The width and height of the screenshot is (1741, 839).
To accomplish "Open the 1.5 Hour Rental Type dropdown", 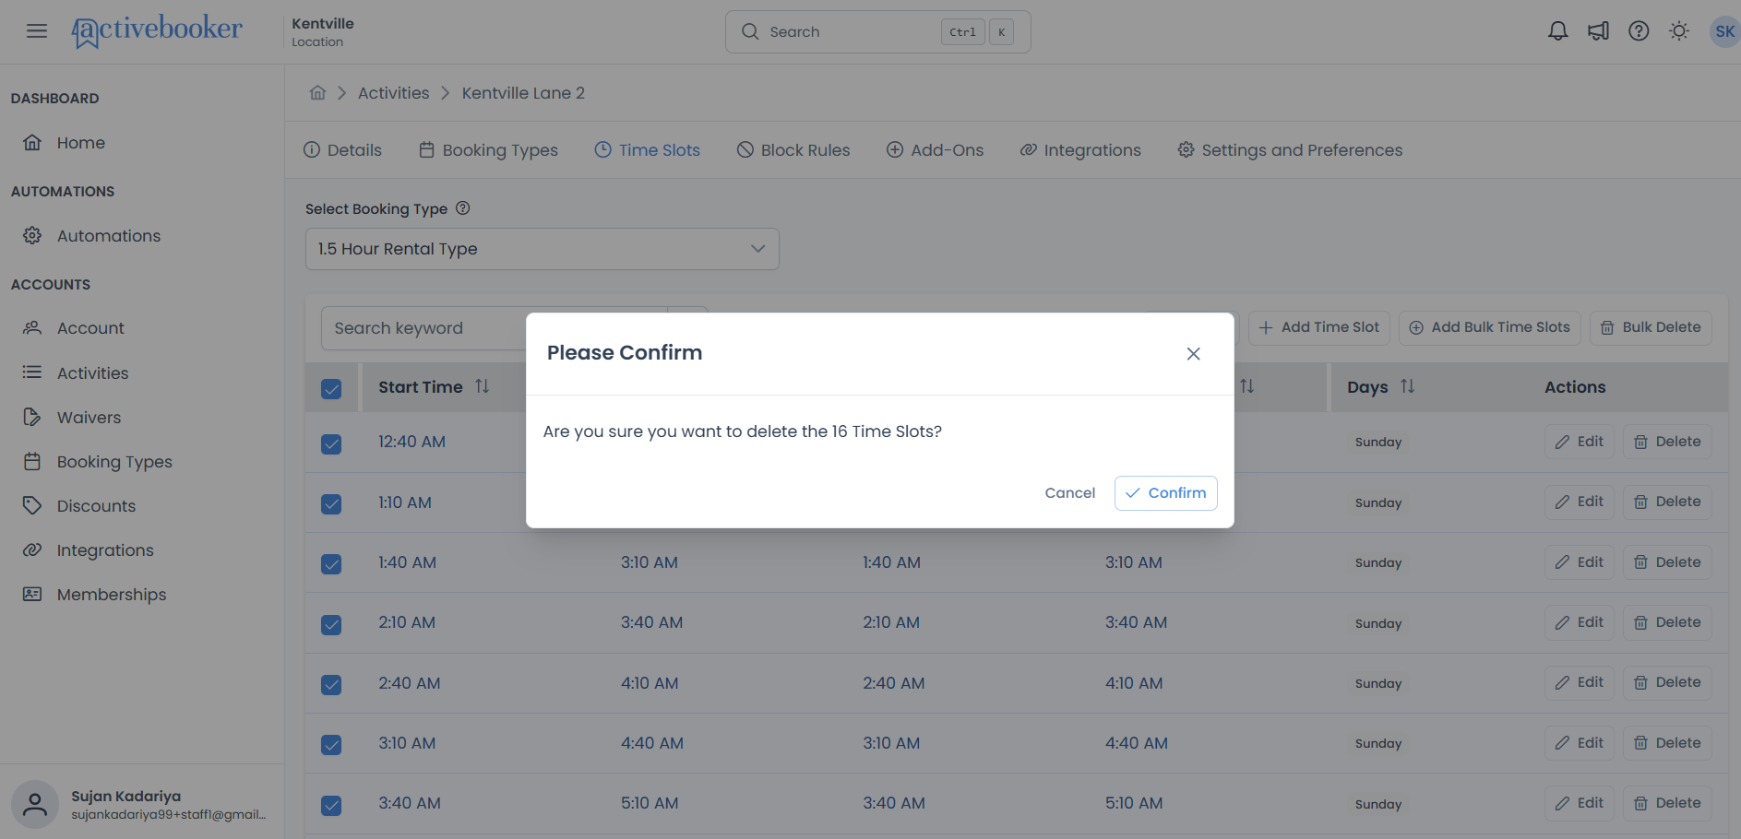I will click(x=543, y=249).
